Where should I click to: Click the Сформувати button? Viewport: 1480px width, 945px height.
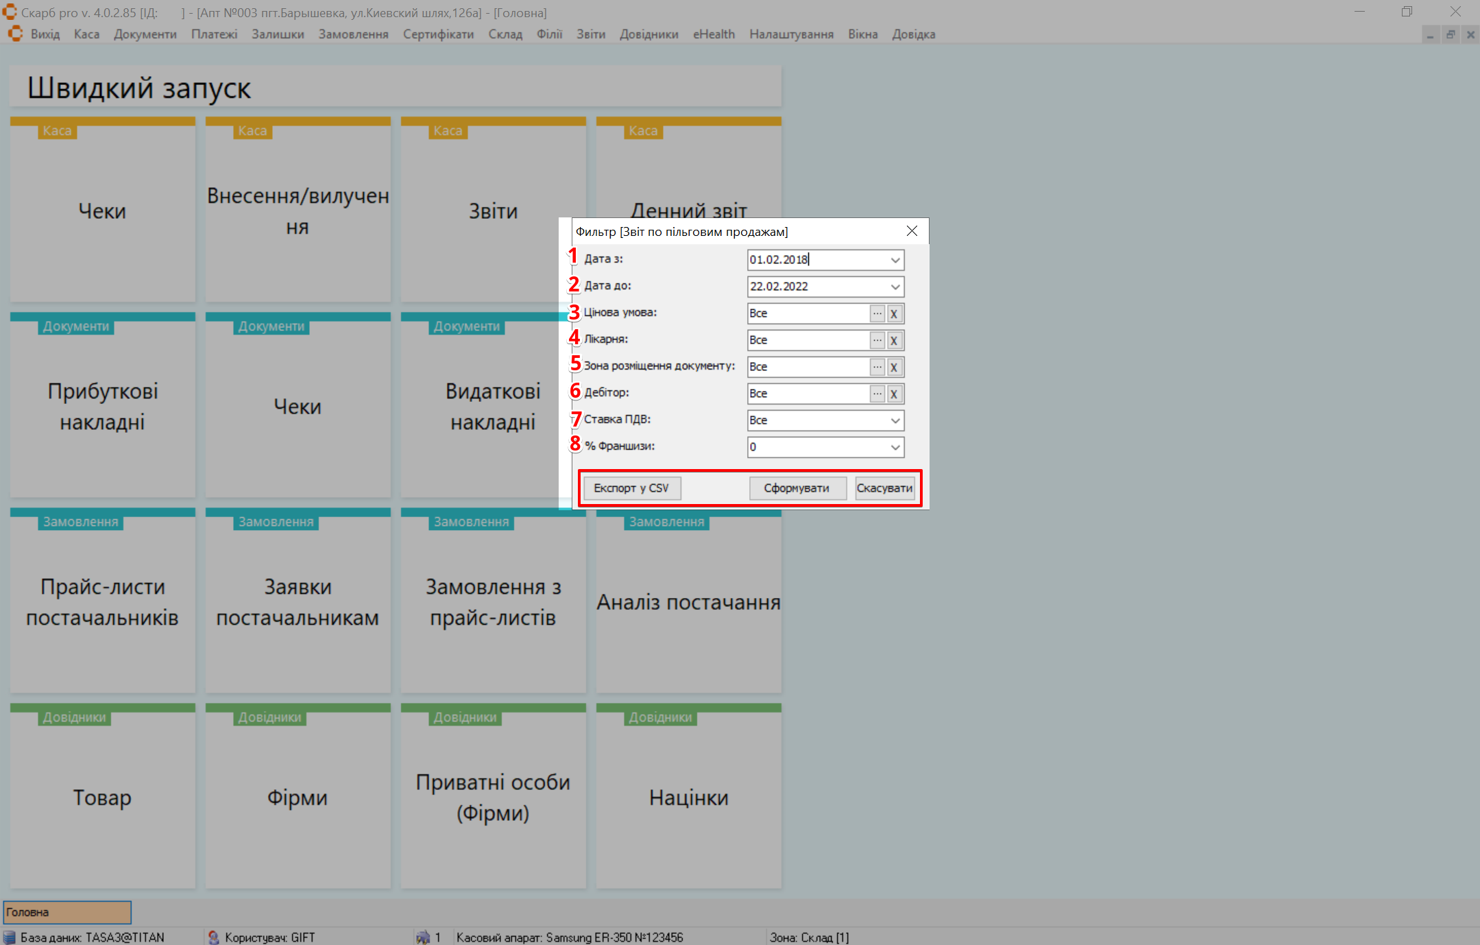(x=797, y=488)
